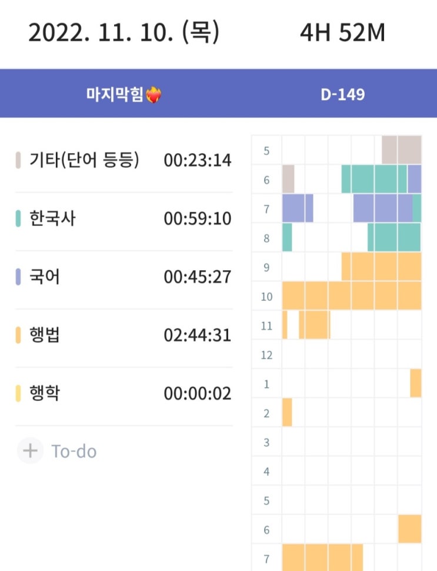This screenshot has height=571, width=437.
Task: Tap the 마지막힘 banner title
Action: 115,94
